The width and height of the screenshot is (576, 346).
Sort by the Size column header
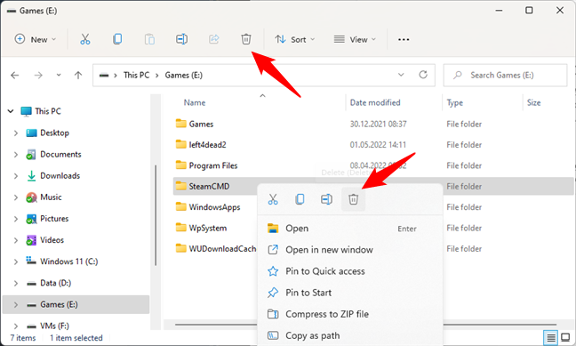(533, 102)
